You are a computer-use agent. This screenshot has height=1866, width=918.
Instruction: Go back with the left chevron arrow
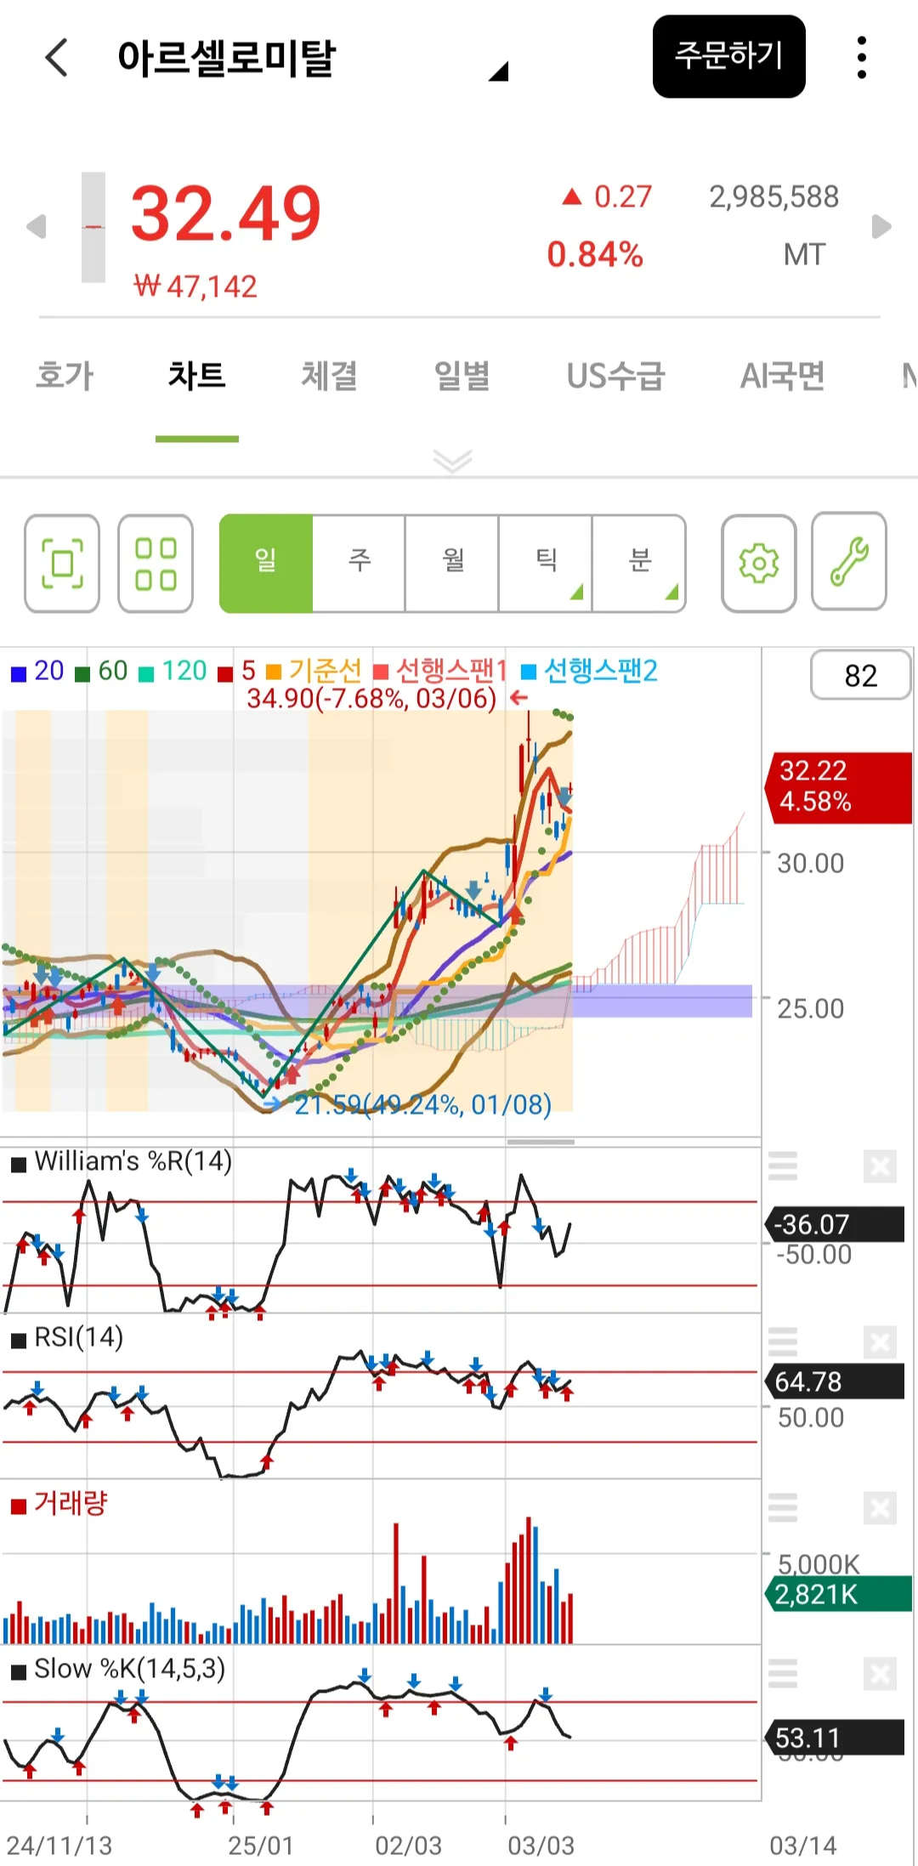[x=56, y=58]
